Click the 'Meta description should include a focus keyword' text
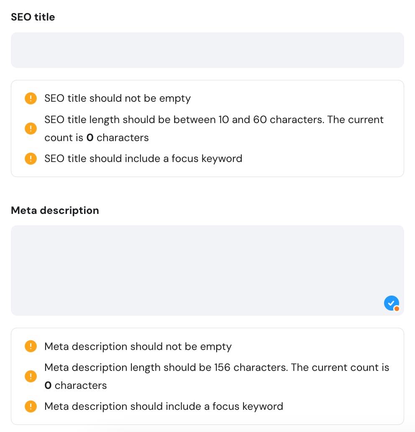 tap(164, 406)
